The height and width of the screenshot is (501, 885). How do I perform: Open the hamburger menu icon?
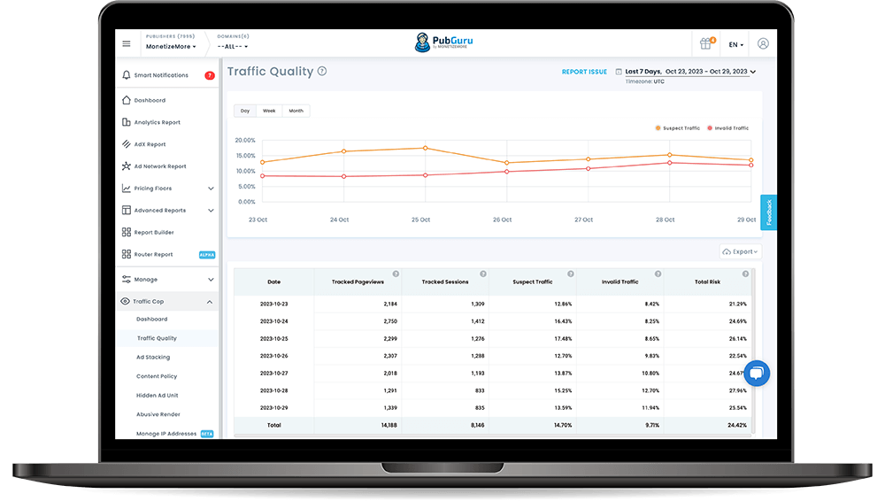point(127,43)
